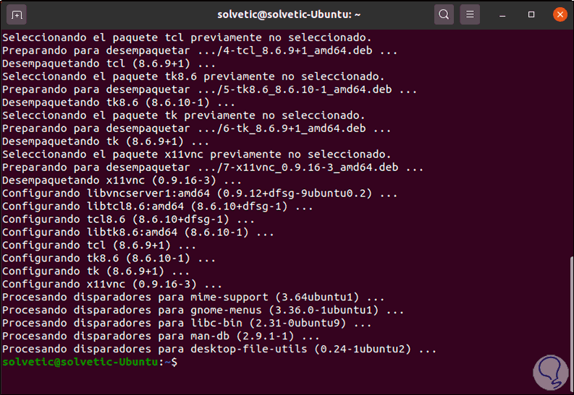Click the 'Configurando libtk8.6:amd64' line
The image size is (574, 395).
(138, 233)
